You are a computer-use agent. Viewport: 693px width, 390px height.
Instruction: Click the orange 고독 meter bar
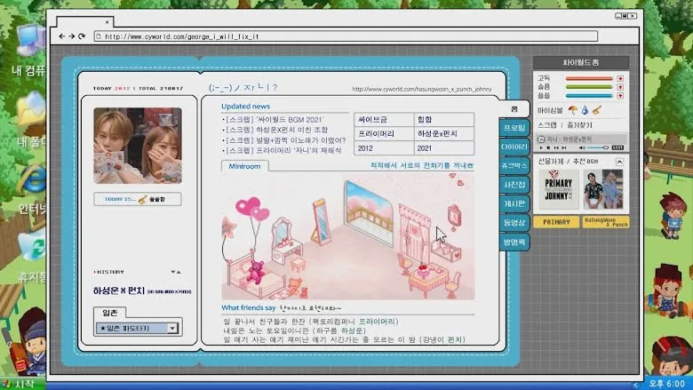tap(589, 78)
